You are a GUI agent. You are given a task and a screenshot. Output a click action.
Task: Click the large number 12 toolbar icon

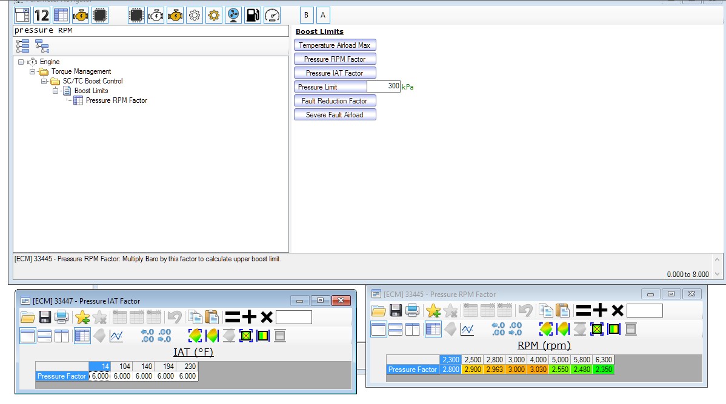point(42,15)
